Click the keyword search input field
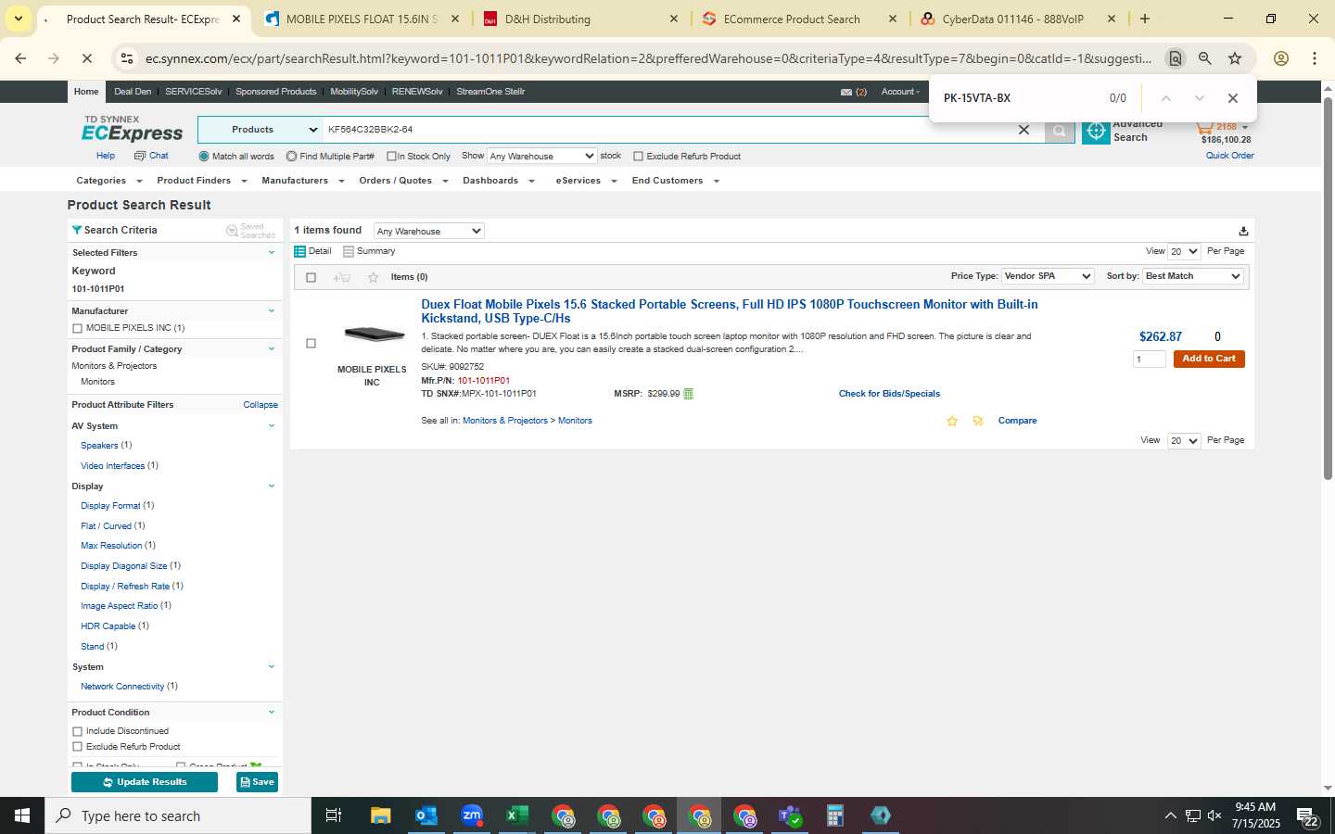 point(667,130)
